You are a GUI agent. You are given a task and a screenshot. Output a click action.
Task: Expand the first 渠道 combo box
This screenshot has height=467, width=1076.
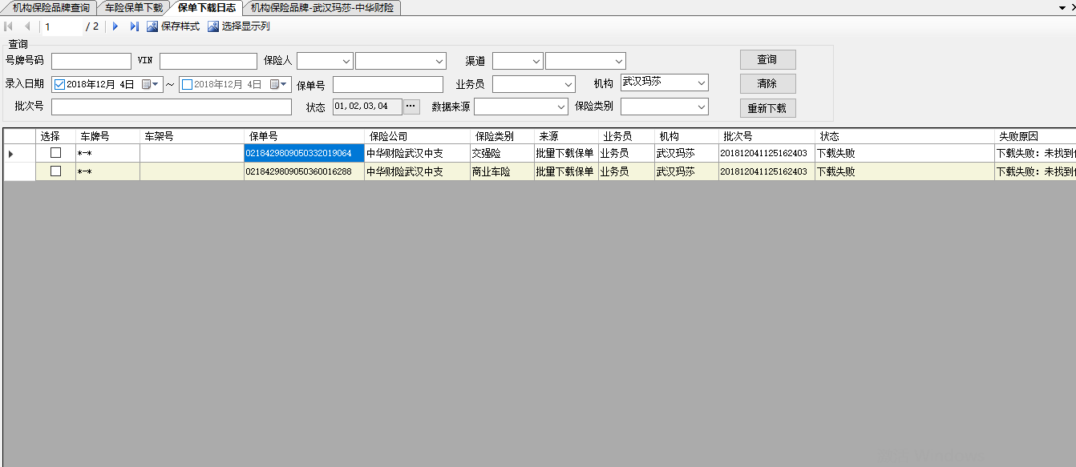[x=536, y=61]
